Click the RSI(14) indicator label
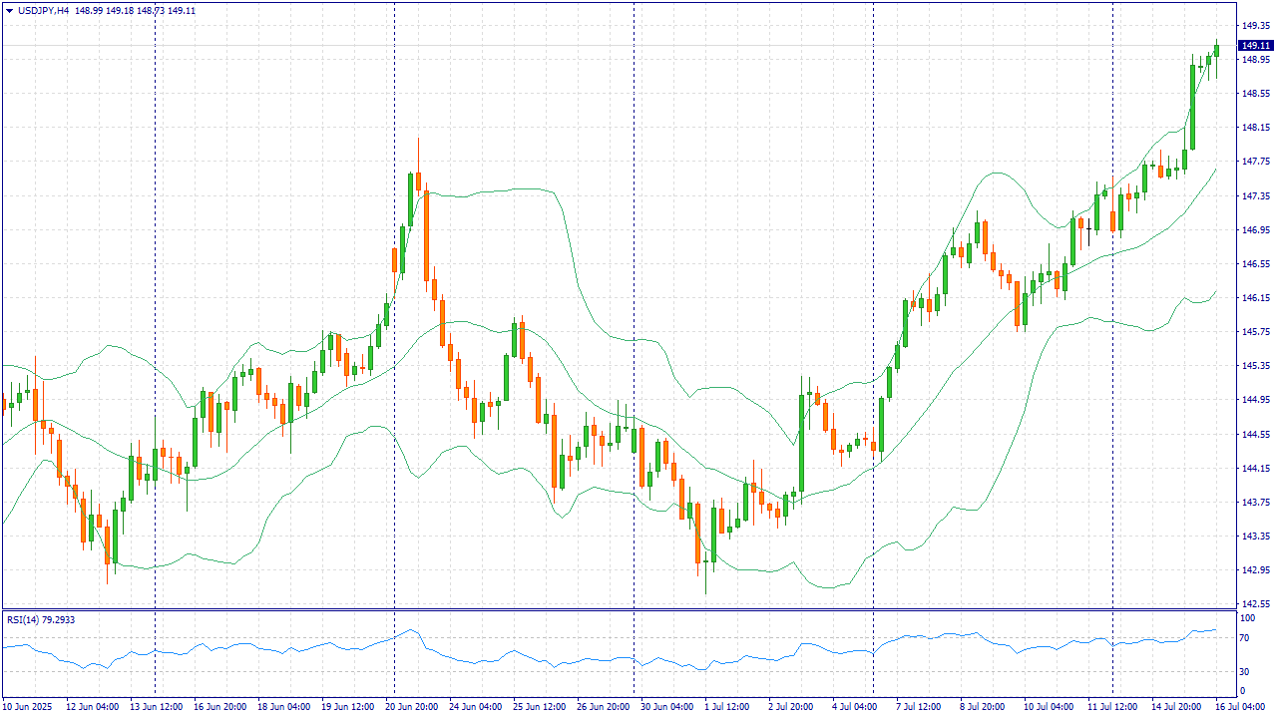1277x718 pixels. pos(26,619)
